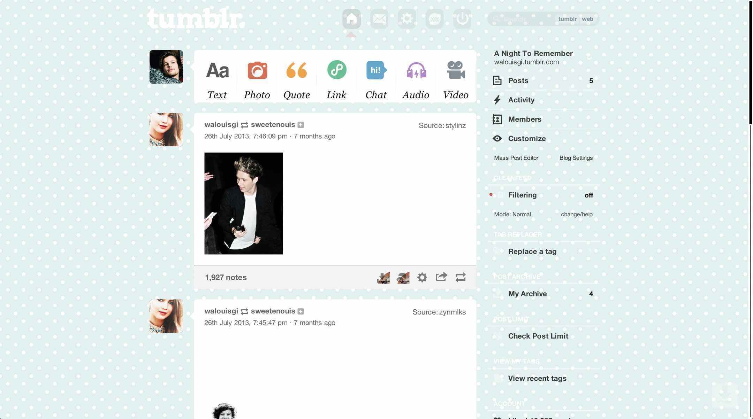The width and height of the screenshot is (753, 419).
Task: Open the Mass Post Editor link
Action: coord(516,158)
